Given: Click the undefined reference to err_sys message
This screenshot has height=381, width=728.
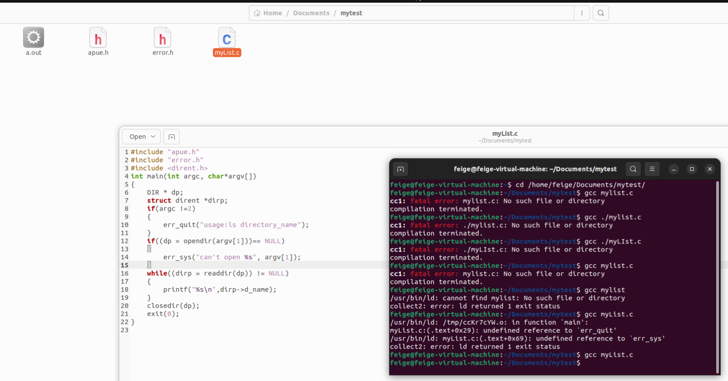Looking at the screenshot, I should (x=528, y=339).
